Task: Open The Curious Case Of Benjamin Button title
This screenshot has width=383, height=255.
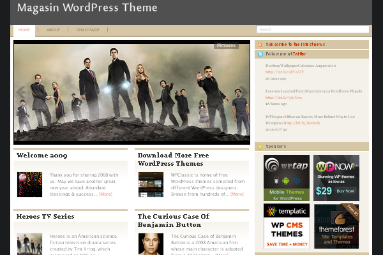Action: (x=174, y=221)
